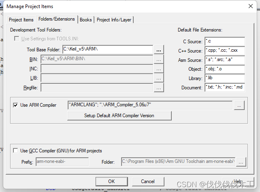Switch to the Project Items tab
The image size is (260, 192).
(21, 20)
